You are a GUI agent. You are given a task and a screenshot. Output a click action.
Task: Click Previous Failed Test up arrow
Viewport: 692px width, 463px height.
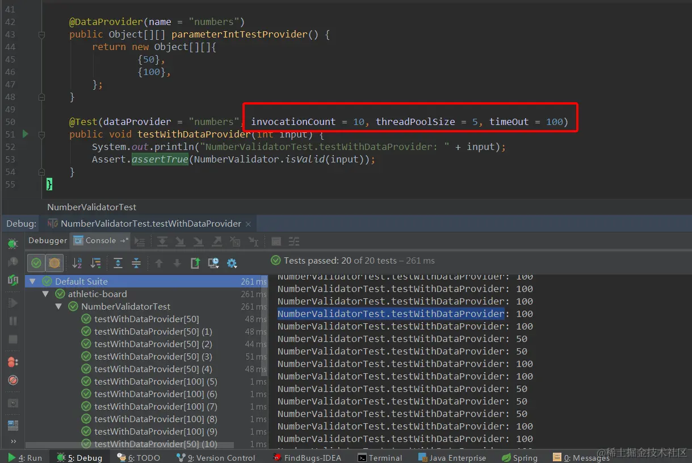click(x=159, y=263)
